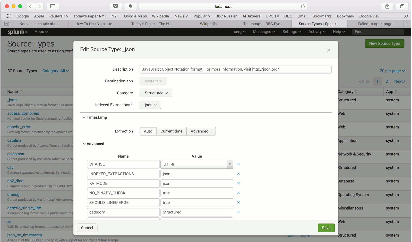Select Auto timestamp extraction

(148, 131)
